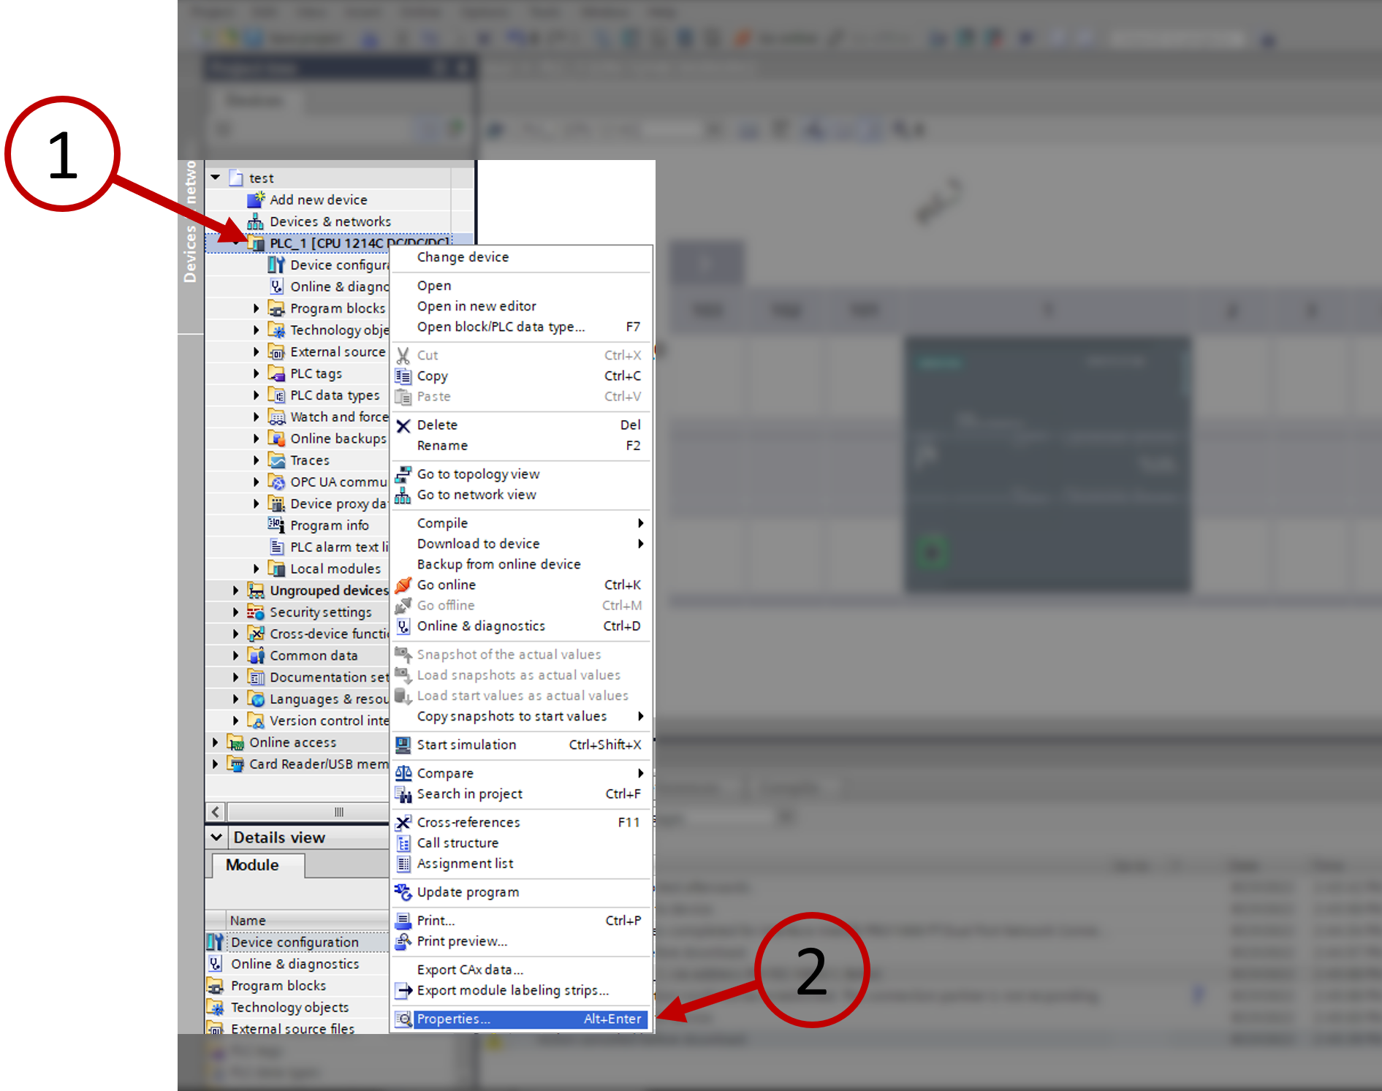The height and width of the screenshot is (1091, 1382).
Task: Select the OPC UA communication icon
Action: (x=276, y=482)
